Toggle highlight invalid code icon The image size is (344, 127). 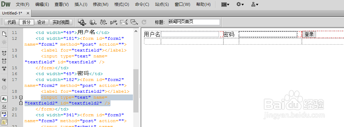click(4, 107)
